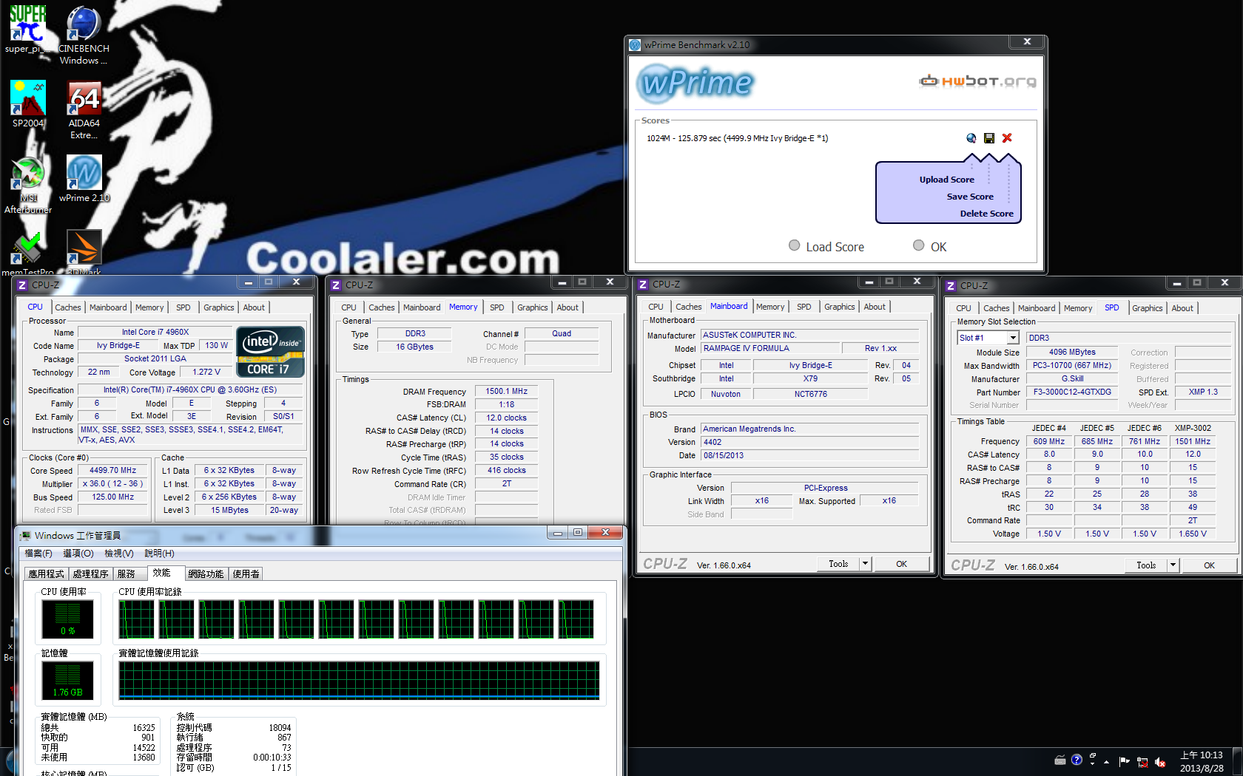Open SPD tab in the Memory CPU-Z window
The height and width of the screenshot is (776, 1243).
coord(497,307)
